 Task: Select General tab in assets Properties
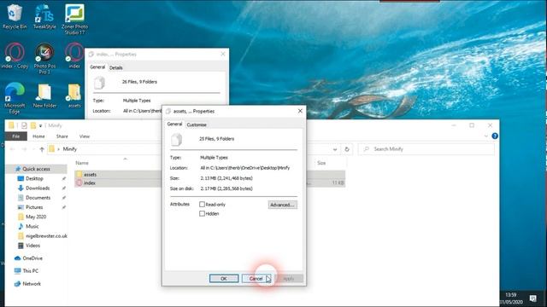point(174,124)
